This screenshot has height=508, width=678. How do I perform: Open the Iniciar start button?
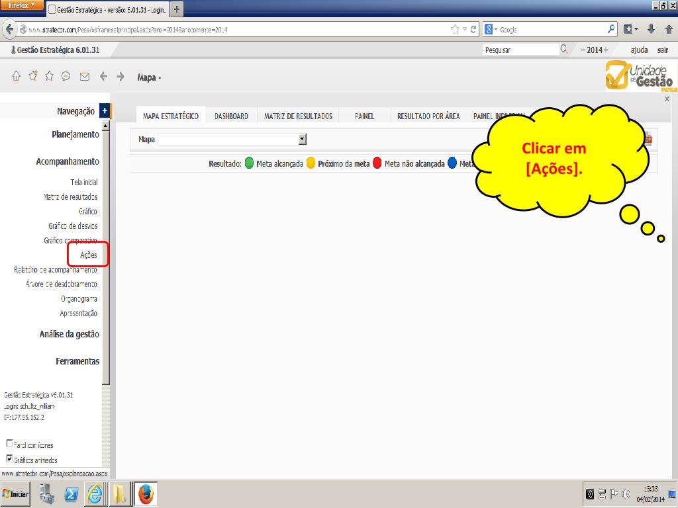16,493
